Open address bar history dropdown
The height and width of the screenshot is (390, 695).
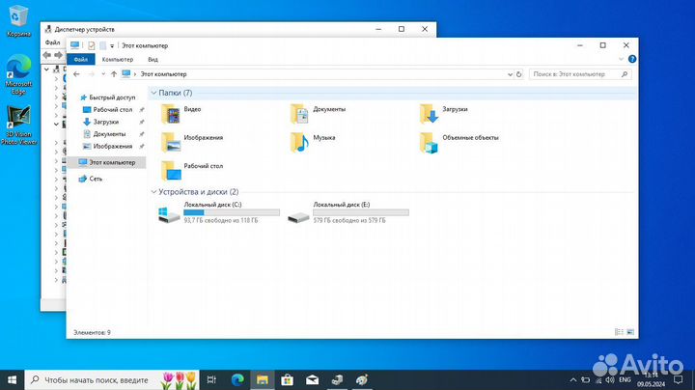511,74
